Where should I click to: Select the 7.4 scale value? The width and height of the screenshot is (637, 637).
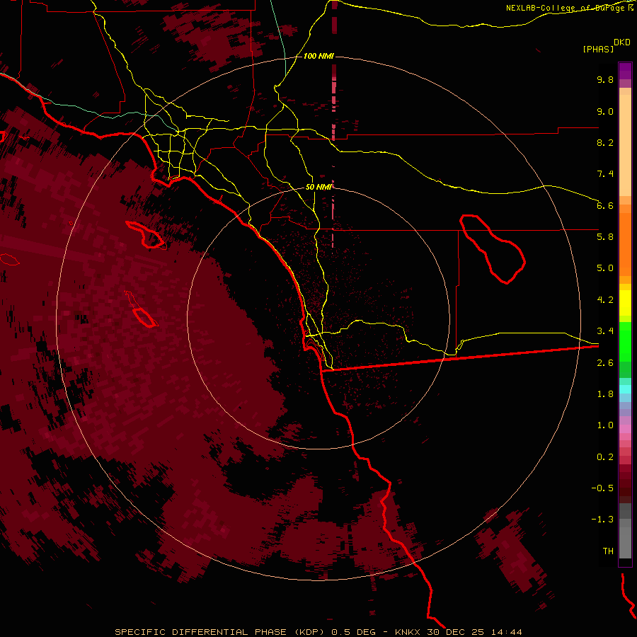605,174
